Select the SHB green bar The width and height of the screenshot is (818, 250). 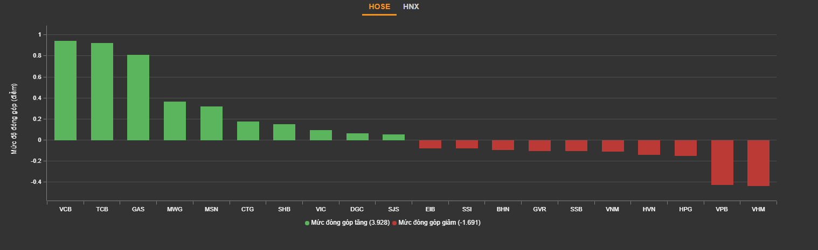284,132
